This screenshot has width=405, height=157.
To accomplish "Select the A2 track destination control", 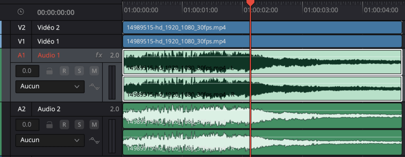I will click(x=21, y=109).
